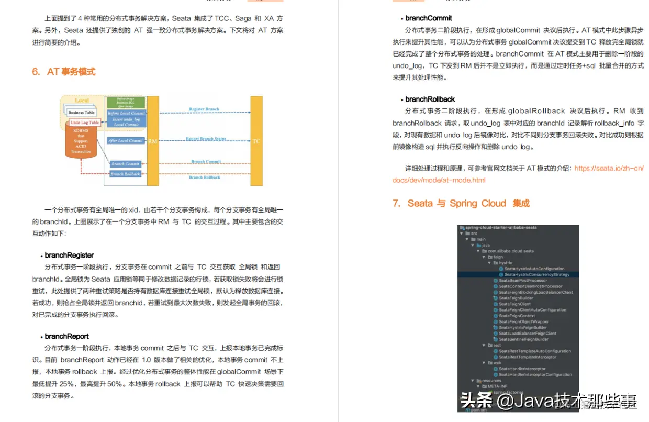Click the orange RM bar in the diagram
The width and height of the screenshot is (649, 422).
(152, 141)
